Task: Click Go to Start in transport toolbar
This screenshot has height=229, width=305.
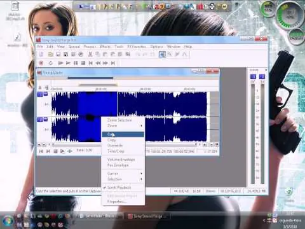Action: coord(91,63)
